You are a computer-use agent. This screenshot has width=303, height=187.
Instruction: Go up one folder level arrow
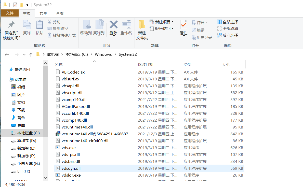[x=31, y=55]
